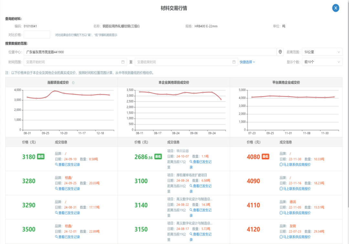Expand the 快捷选择 quick select menu
Screen dimensions: 349x244
tap(247, 62)
